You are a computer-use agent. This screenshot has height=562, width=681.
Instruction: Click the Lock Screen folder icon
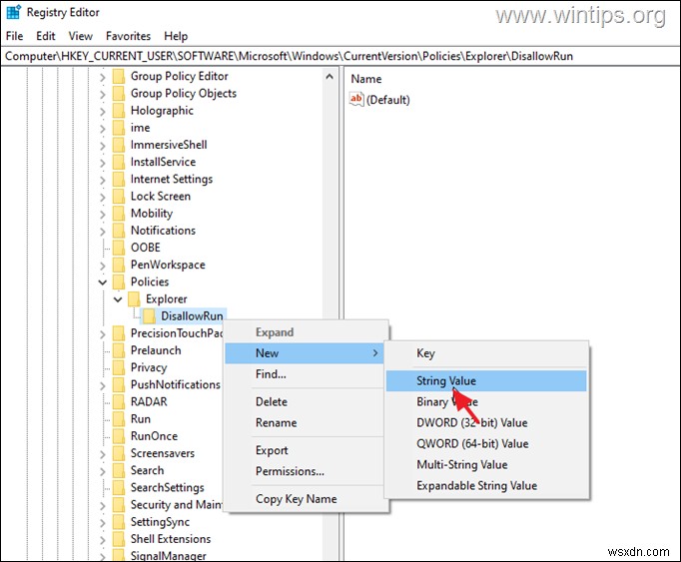click(x=119, y=197)
